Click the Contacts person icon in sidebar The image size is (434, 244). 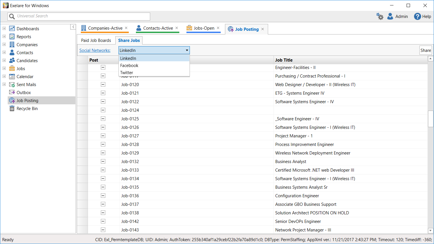click(12, 52)
